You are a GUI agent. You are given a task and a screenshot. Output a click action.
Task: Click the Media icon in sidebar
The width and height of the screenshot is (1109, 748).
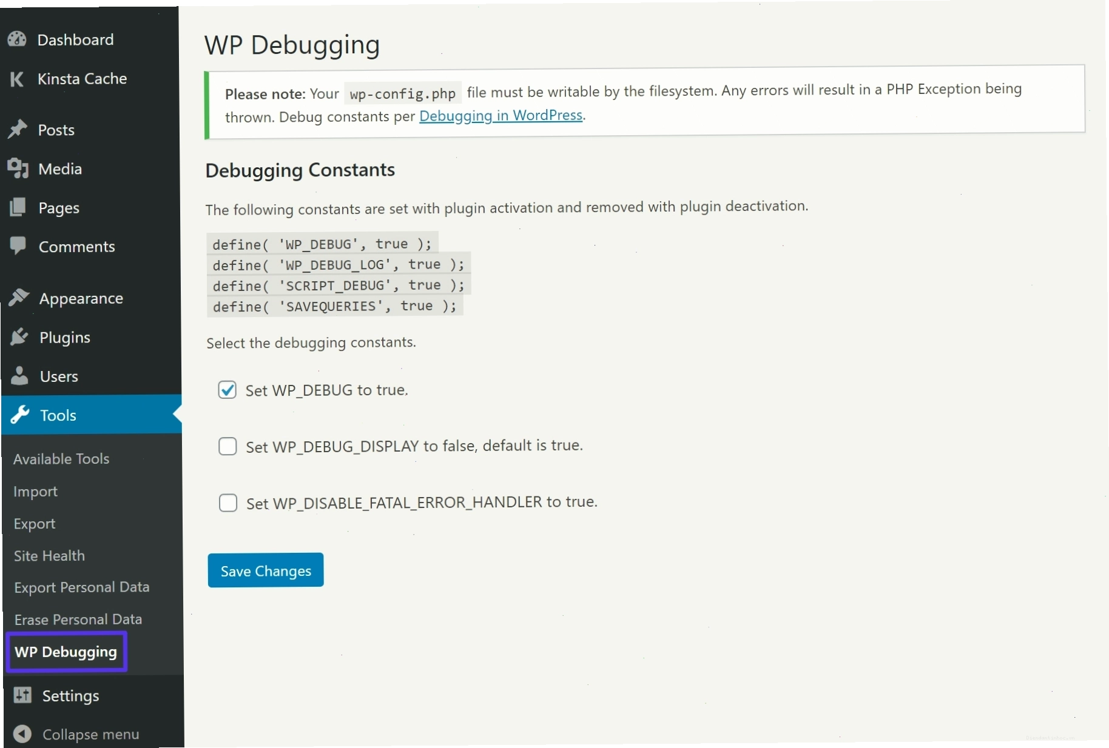pos(18,169)
